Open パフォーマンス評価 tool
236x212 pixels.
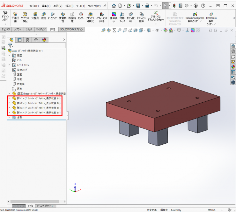102,17
